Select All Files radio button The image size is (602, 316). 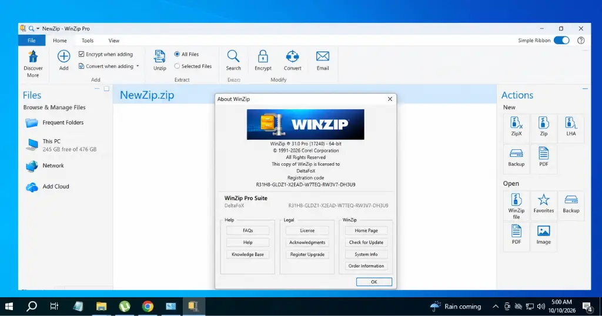click(x=177, y=54)
